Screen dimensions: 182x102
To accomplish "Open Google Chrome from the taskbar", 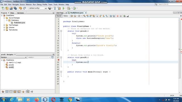I will pos(70,99).
